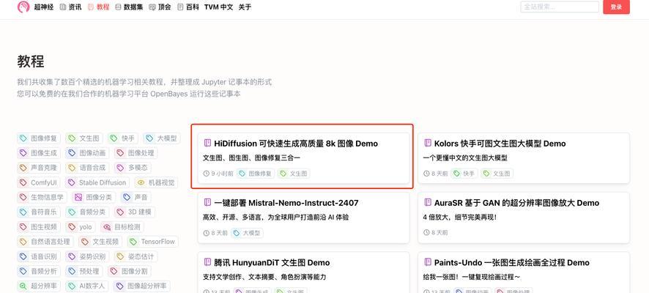This screenshot has height=293, width=649.
Task: Open the 关于 page
Action: 245,7
